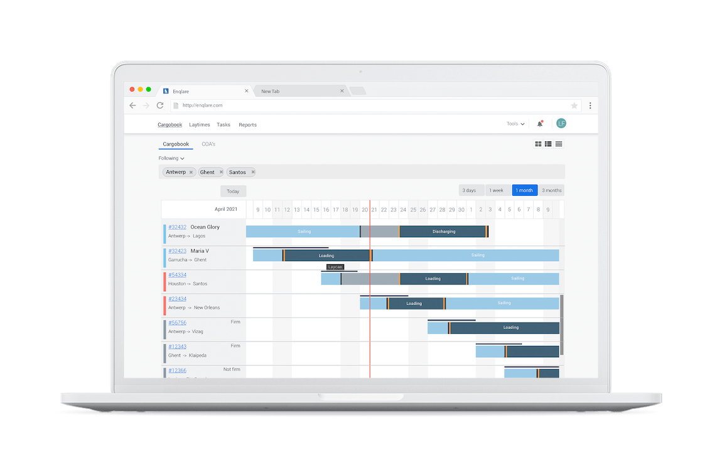The image size is (712, 457).
Task: Open notifications via the bell icon
Action: coord(540,124)
